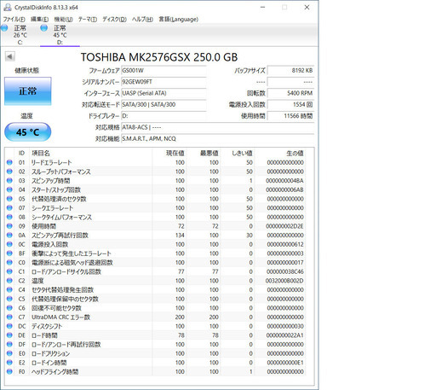Viewport: 436px width, 390px height.
Task: Select the UltraDMA CRC エラー数 attribute name
Action: (60, 317)
